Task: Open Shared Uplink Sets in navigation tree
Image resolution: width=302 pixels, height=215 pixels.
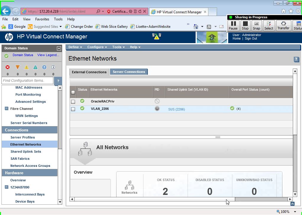Action: (x=26, y=152)
